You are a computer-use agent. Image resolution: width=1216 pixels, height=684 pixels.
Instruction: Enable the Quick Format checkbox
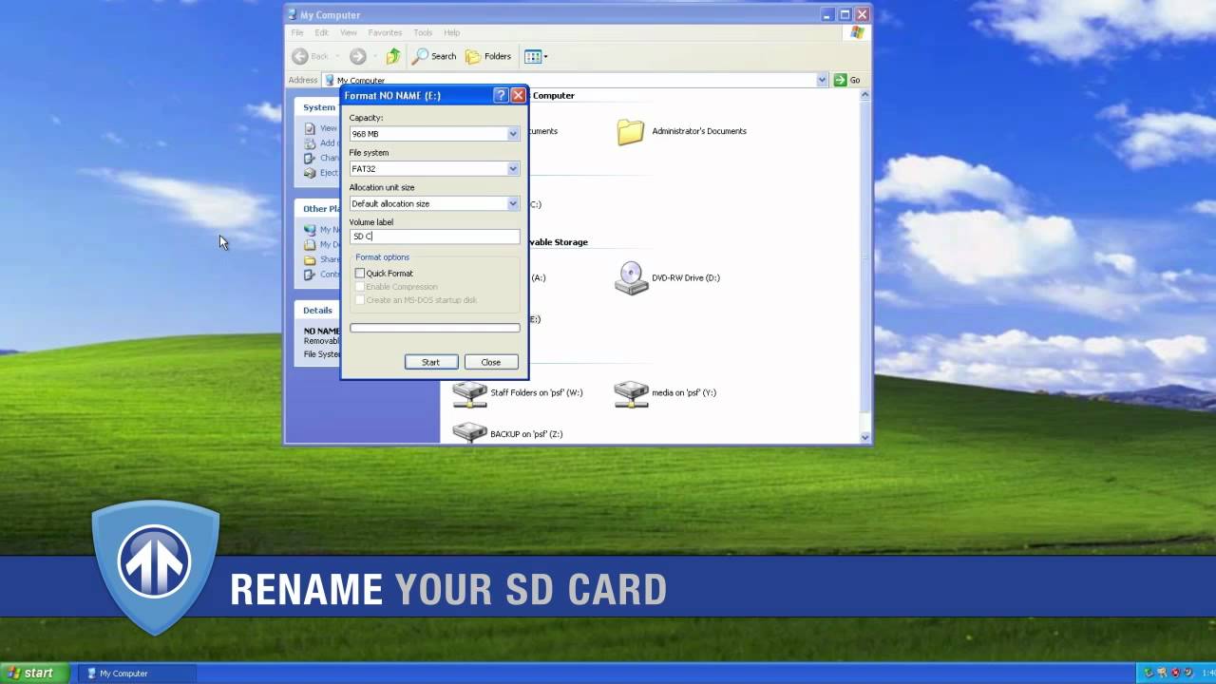click(360, 274)
